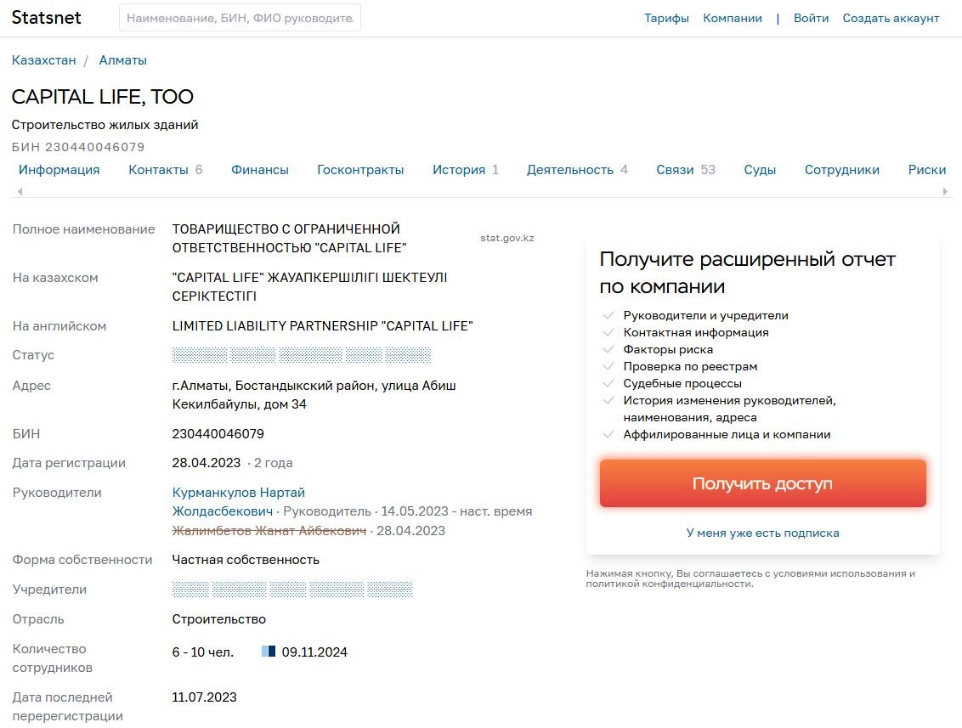
Task: Click the hidden Статус placeholder blocks
Action: [x=301, y=355]
